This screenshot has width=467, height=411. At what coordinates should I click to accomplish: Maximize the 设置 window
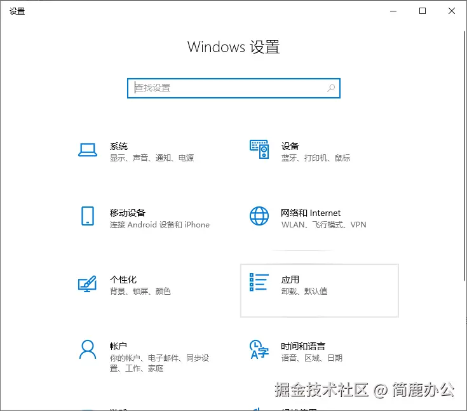(423, 11)
